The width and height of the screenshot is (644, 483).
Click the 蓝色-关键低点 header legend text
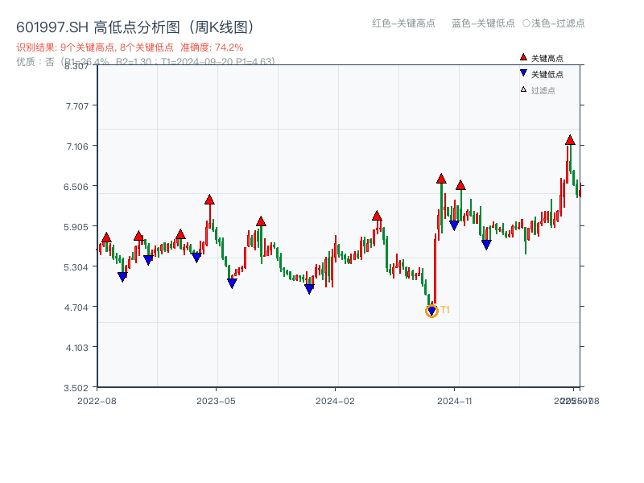pos(483,23)
